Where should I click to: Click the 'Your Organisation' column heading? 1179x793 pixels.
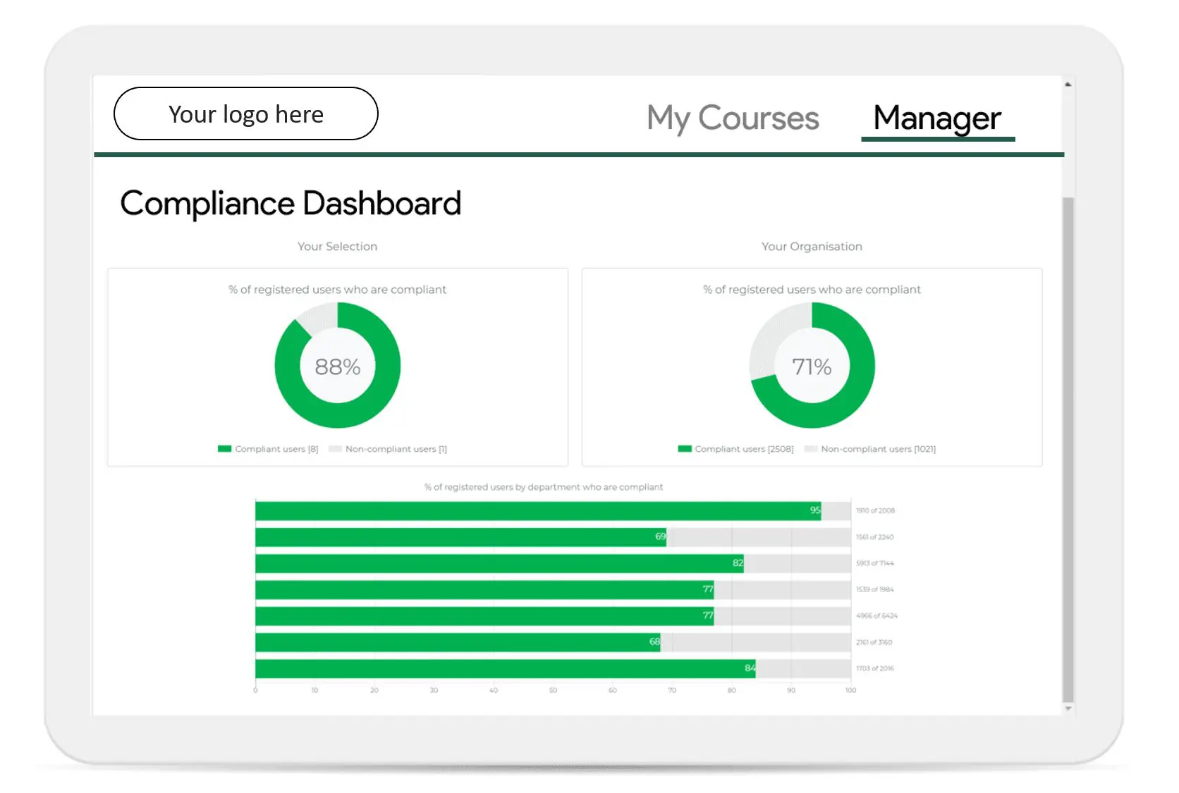tap(812, 247)
